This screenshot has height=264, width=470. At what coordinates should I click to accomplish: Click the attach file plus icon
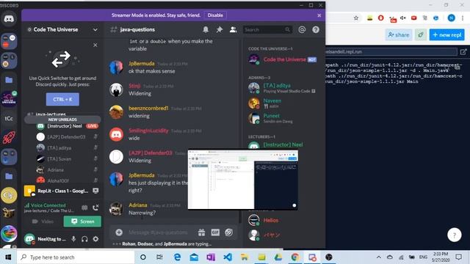point(119,232)
